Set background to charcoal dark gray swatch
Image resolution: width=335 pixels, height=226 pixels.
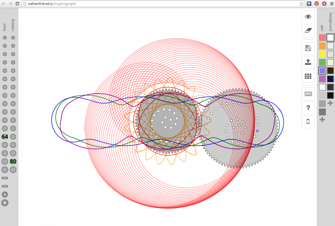330,87
